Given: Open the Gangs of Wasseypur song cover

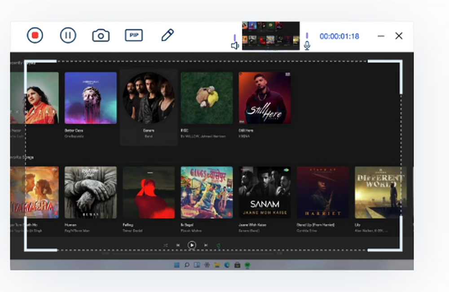Looking at the screenshot, I should 207,192.
